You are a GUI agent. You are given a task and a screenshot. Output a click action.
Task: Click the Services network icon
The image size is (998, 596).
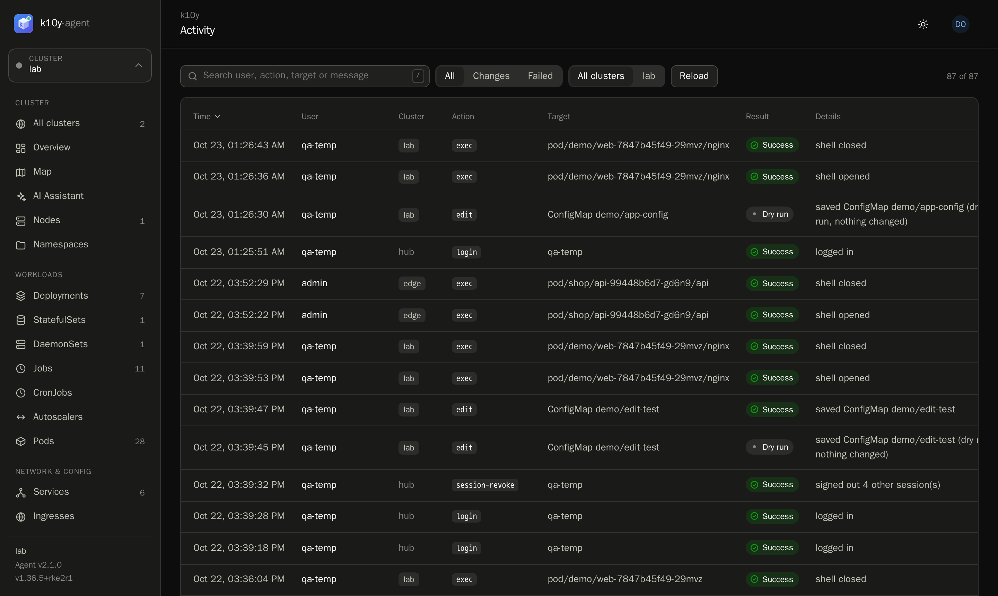coord(21,492)
